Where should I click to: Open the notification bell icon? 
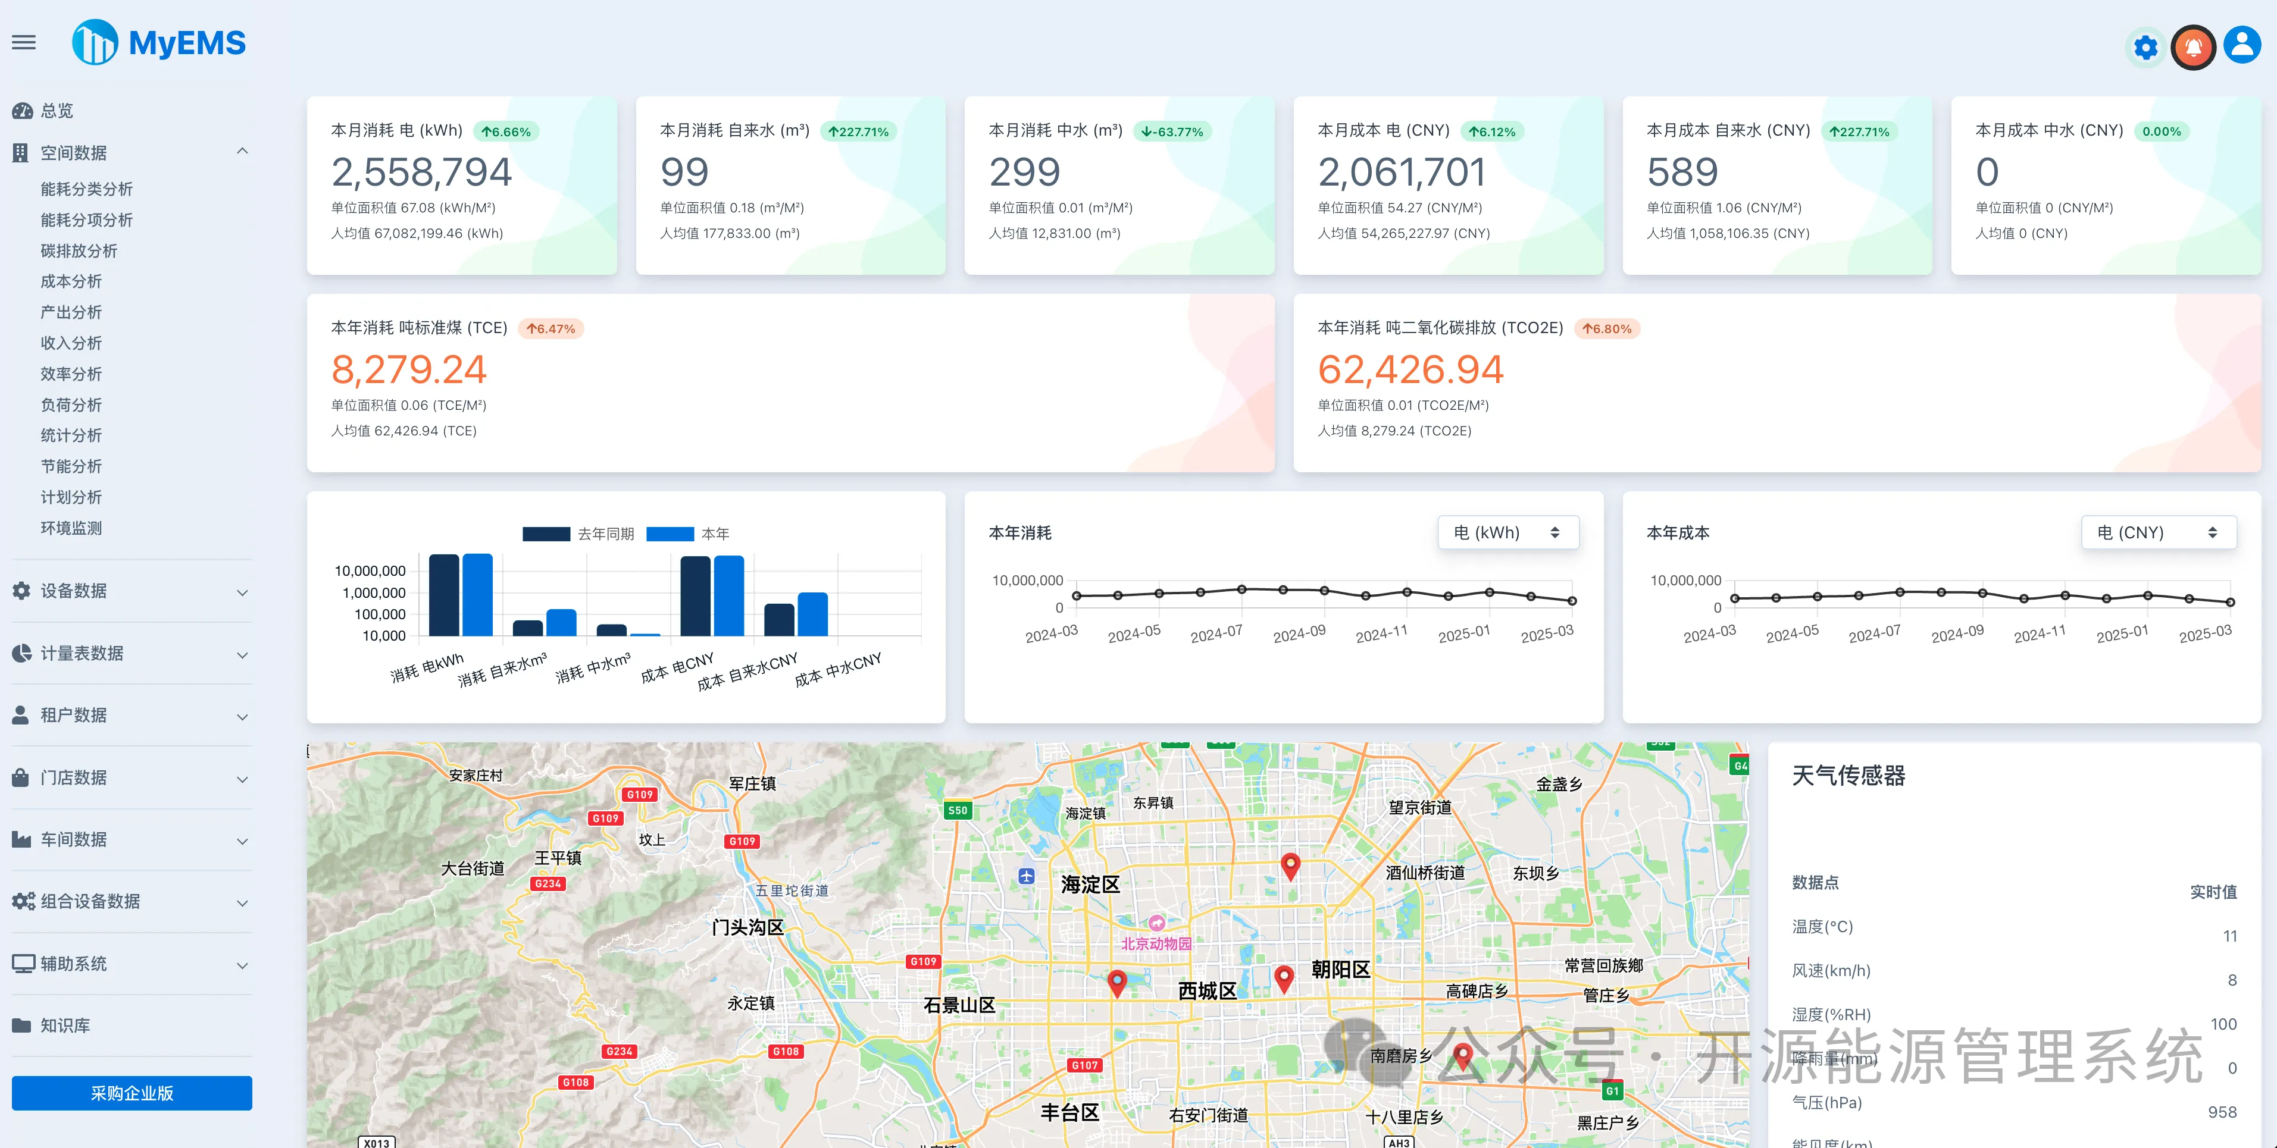(2193, 47)
